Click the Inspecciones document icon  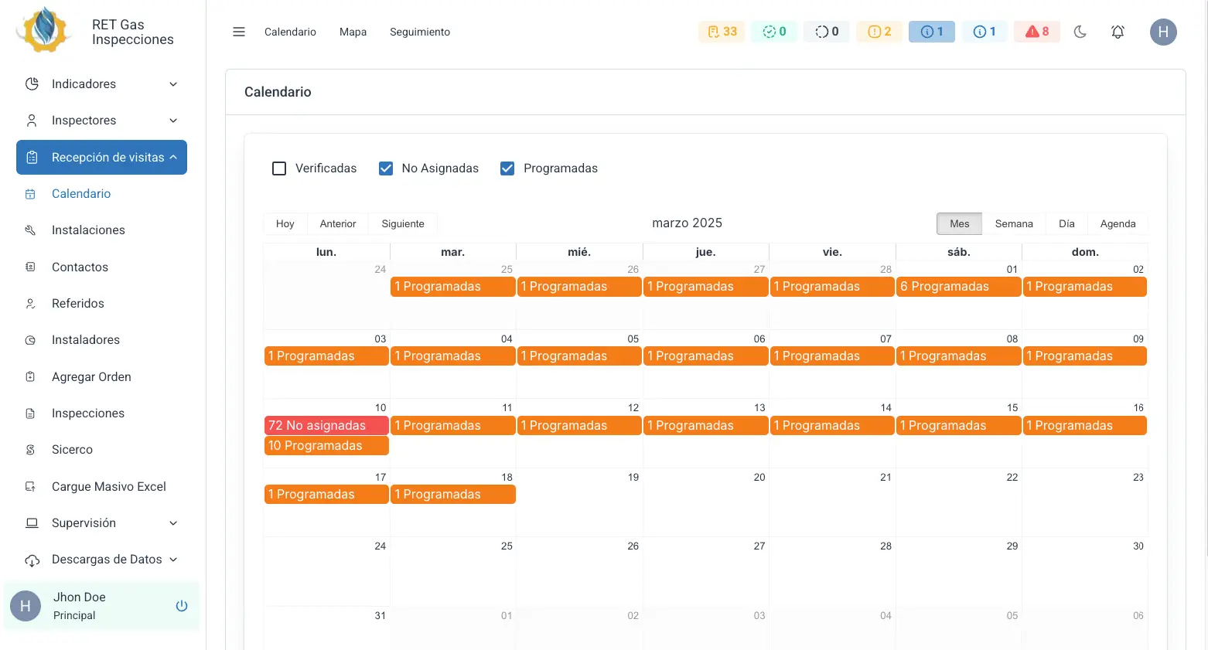30,413
